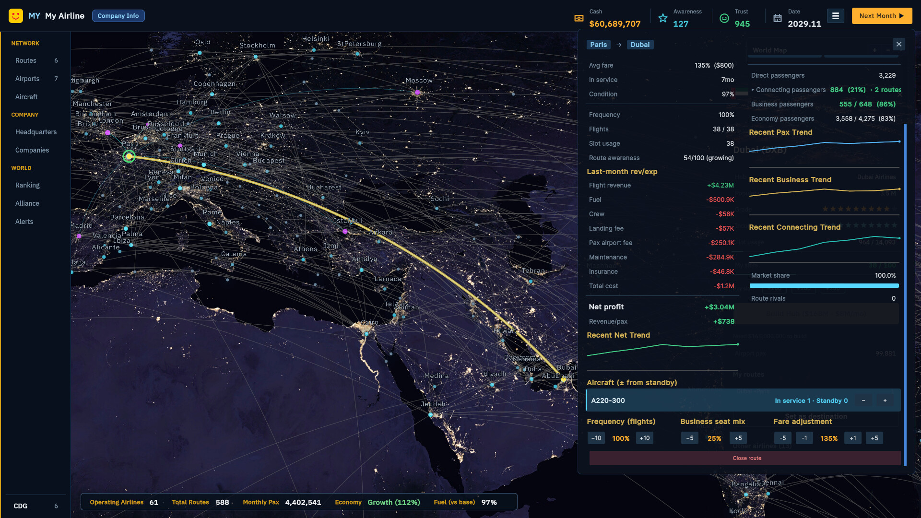This screenshot has width=921, height=518.
Task: Click the route panel vertical scrollbar
Action: [x=905, y=294]
